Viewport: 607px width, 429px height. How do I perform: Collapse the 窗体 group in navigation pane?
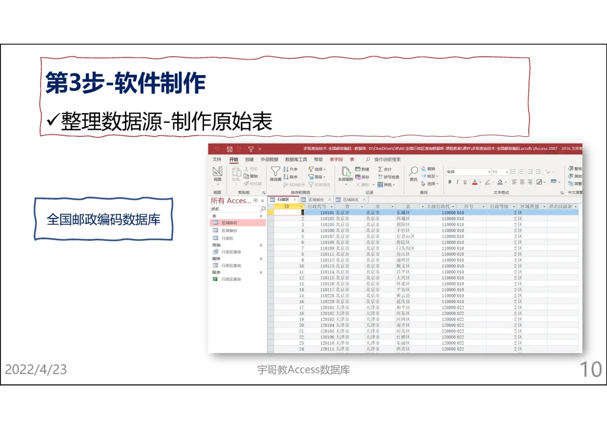coord(261,259)
